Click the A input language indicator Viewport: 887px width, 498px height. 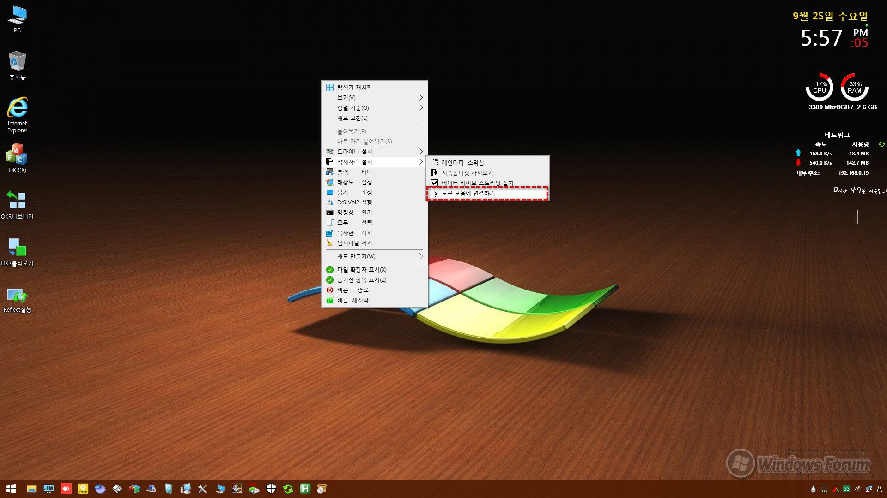coord(879,489)
